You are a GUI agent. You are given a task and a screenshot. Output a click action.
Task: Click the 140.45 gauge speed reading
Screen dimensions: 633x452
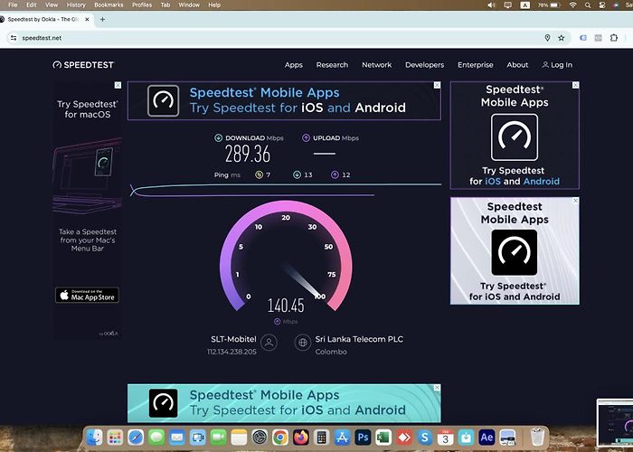pos(286,306)
